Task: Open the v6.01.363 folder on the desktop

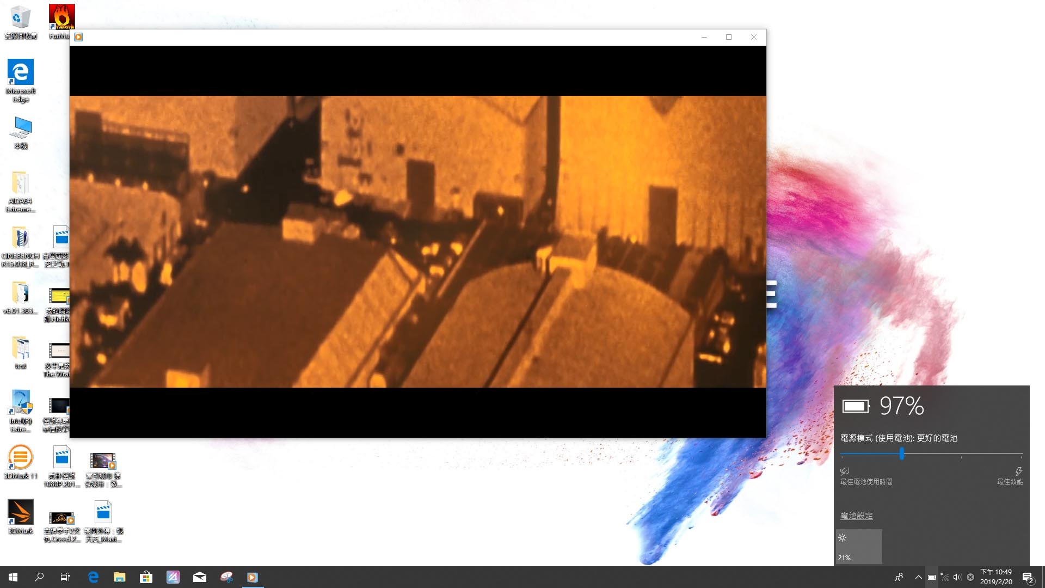Action: coord(21,298)
